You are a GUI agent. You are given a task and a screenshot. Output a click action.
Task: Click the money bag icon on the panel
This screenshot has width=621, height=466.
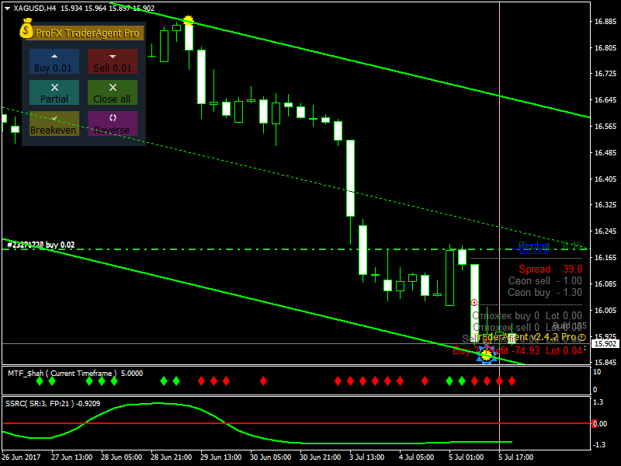pos(26,29)
